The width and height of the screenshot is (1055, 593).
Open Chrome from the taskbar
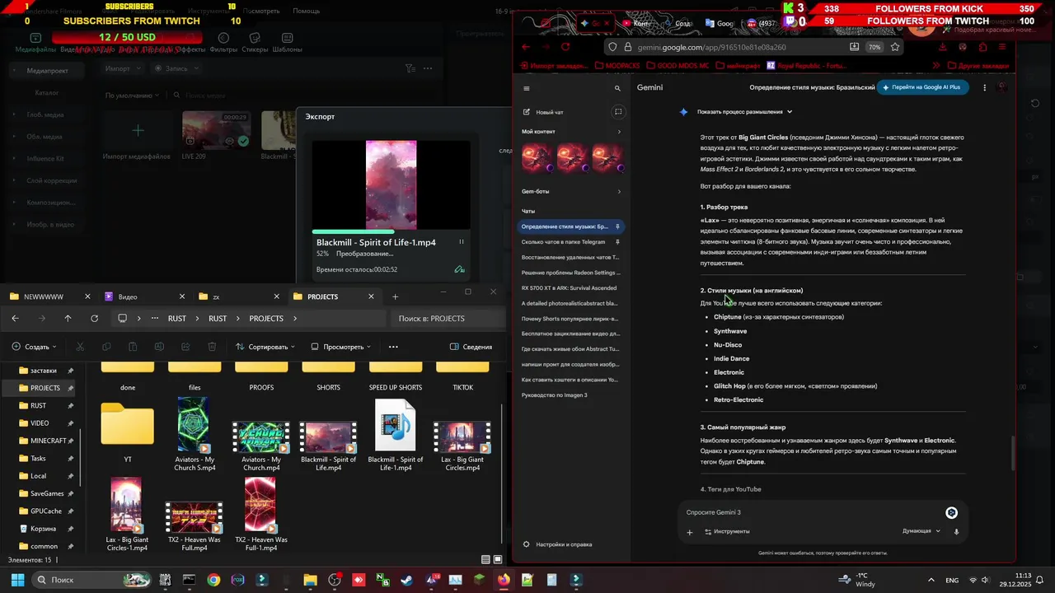click(x=213, y=580)
